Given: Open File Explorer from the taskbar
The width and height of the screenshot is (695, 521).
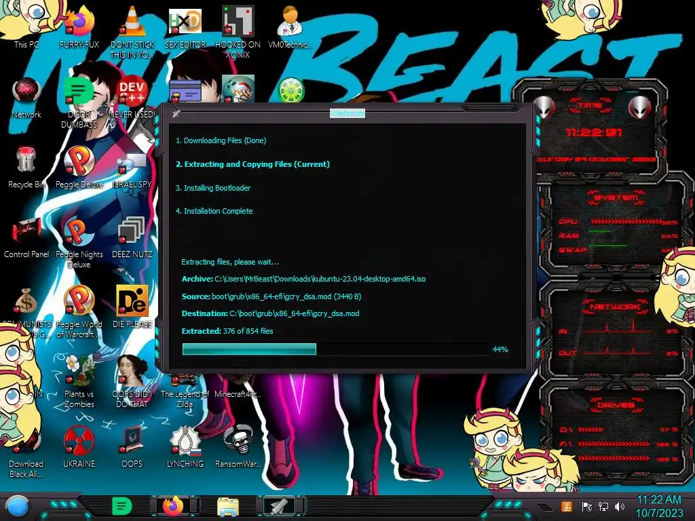Looking at the screenshot, I should pyautogui.click(x=228, y=507).
